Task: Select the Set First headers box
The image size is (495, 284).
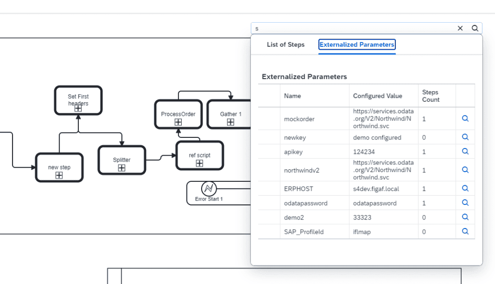Action: pyautogui.click(x=78, y=100)
